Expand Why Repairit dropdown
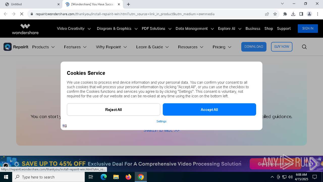The image size is (323, 182). click(111, 47)
